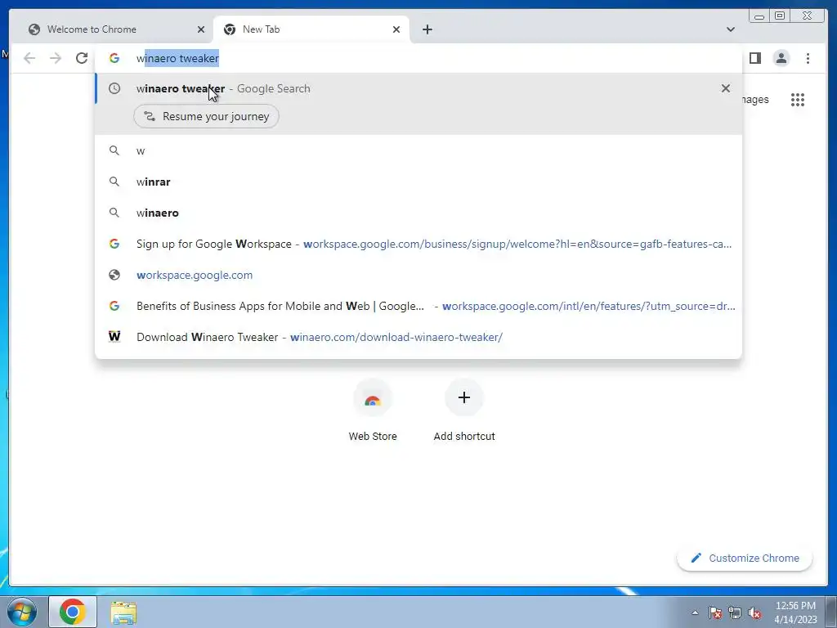Open the taskbar clock showing 12:56 PM
The width and height of the screenshot is (837, 628).
795,612
